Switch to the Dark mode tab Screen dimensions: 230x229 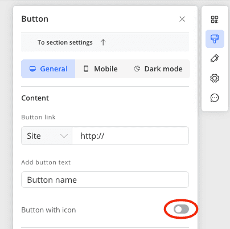tap(158, 69)
